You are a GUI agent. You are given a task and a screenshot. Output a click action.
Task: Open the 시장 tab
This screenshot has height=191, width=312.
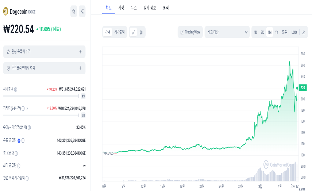point(121,8)
